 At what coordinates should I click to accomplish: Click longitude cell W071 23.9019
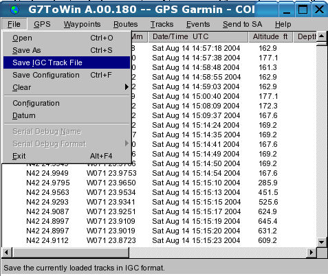[111, 231]
